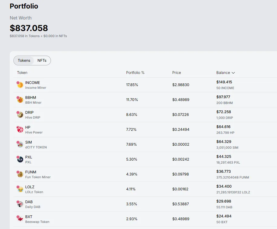Click the LOLZ laughing emoji icon
This screenshot has width=277, height=229.
(20, 189)
